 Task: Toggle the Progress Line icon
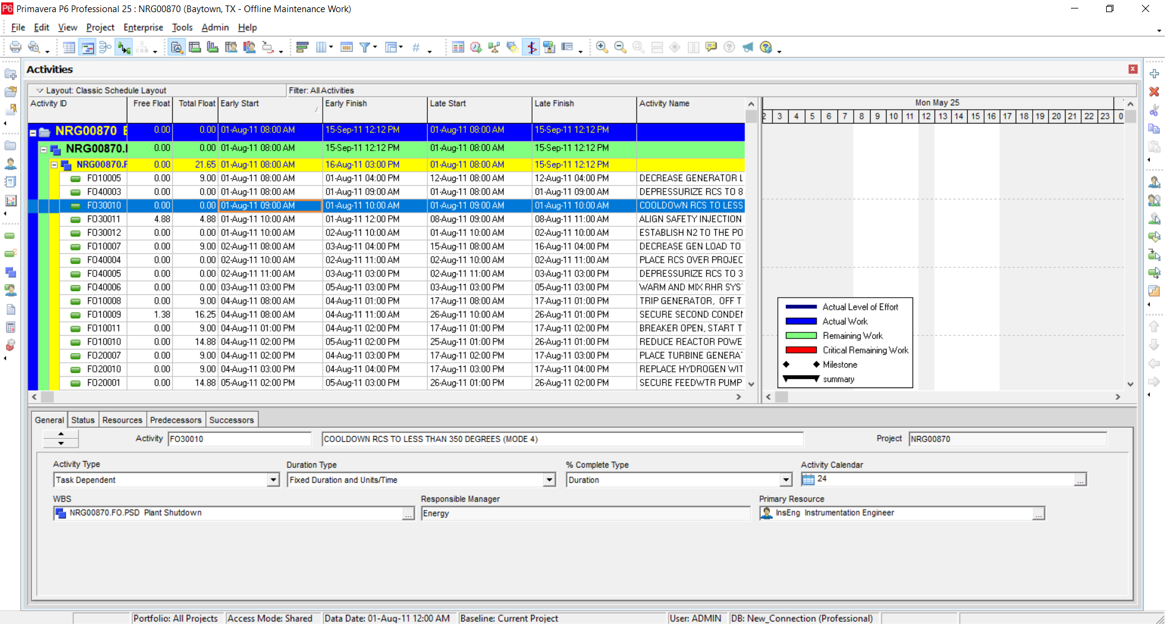coord(532,47)
